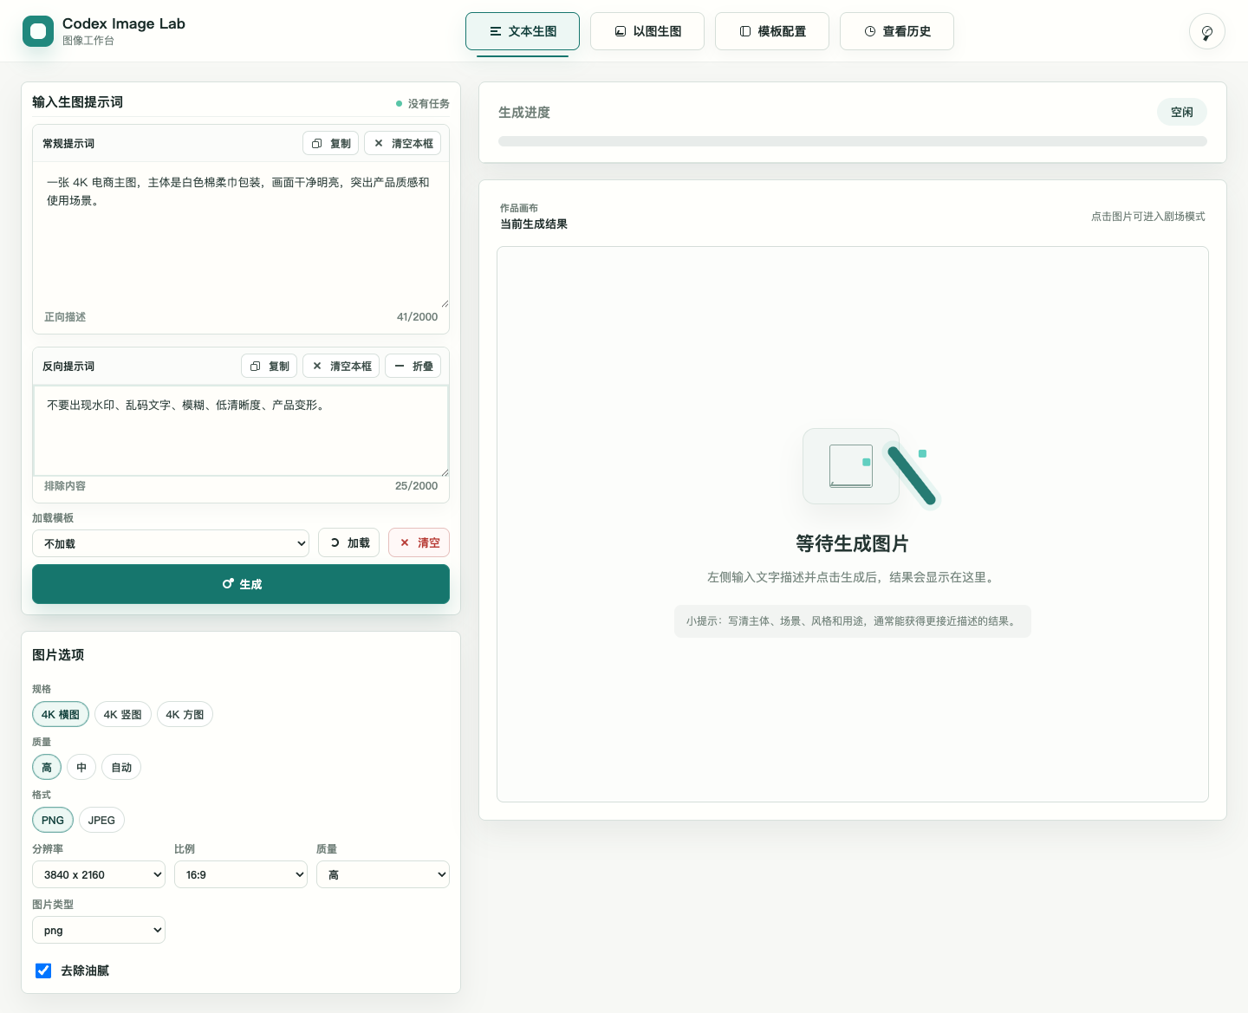Open the 分辨率 dropdown showing 3840 x 2160

[99, 874]
